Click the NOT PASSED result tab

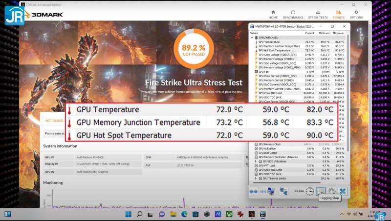click(54, 121)
